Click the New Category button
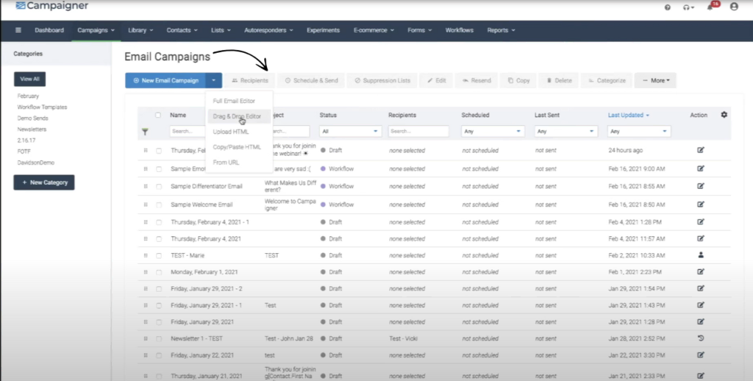753x381 pixels. click(x=44, y=182)
